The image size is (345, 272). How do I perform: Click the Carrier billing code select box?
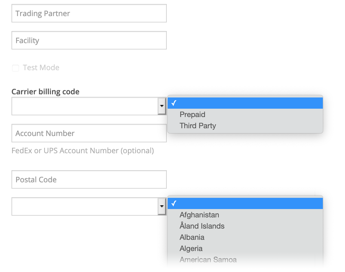(85, 106)
